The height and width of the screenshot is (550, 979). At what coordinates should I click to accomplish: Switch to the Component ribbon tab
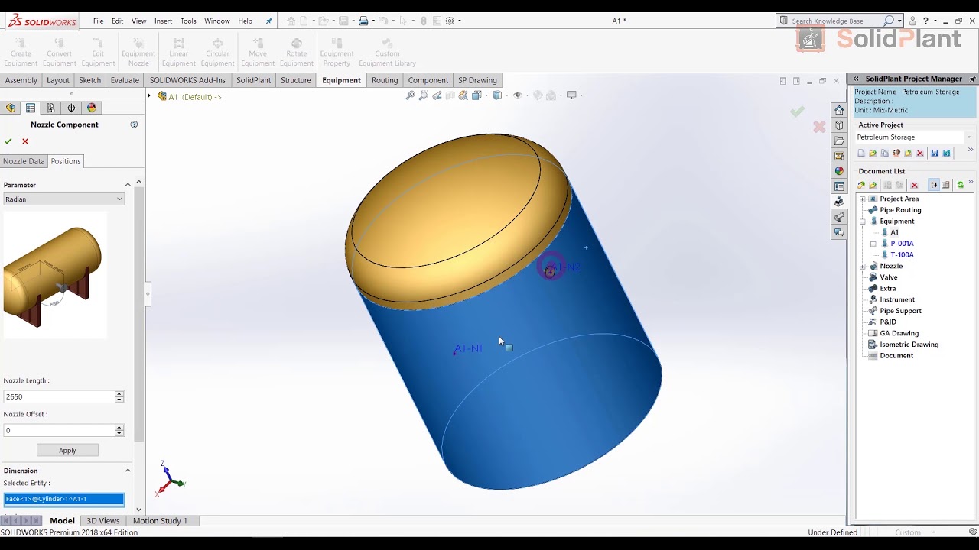[428, 80]
